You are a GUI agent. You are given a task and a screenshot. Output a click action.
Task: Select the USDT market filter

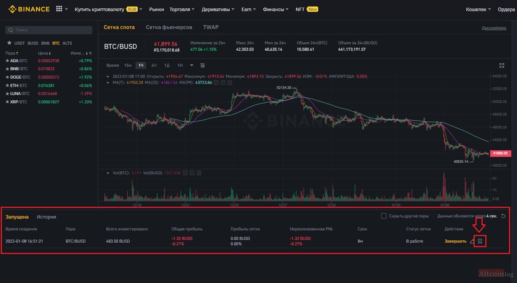click(19, 43)
